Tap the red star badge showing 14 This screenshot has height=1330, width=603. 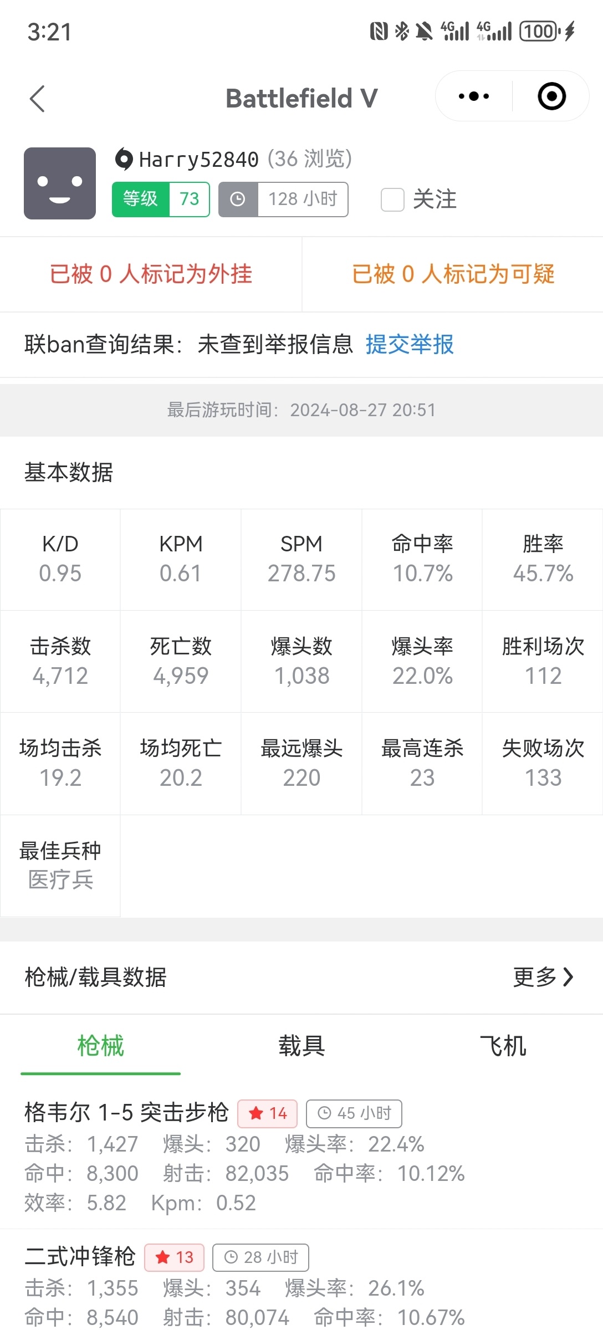pos(267,1113)
